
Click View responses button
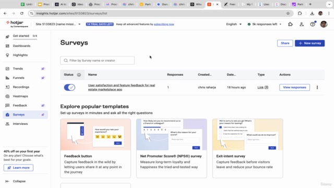tap(294, 87)
